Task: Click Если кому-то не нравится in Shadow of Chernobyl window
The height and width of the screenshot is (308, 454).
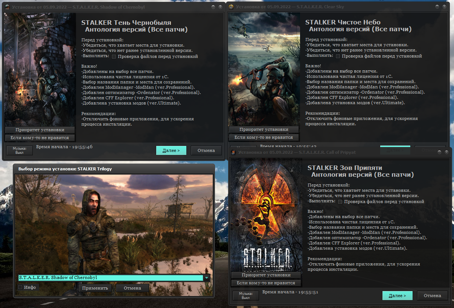Action: click(40, 138)
